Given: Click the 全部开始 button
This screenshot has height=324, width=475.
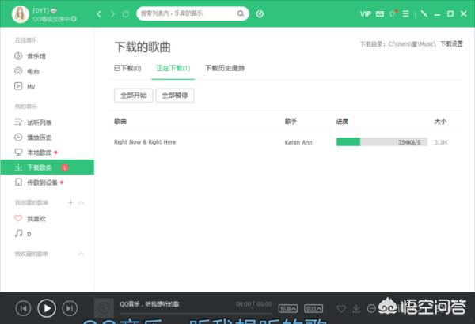Looking at the screenshot, I should coord(132,95).
